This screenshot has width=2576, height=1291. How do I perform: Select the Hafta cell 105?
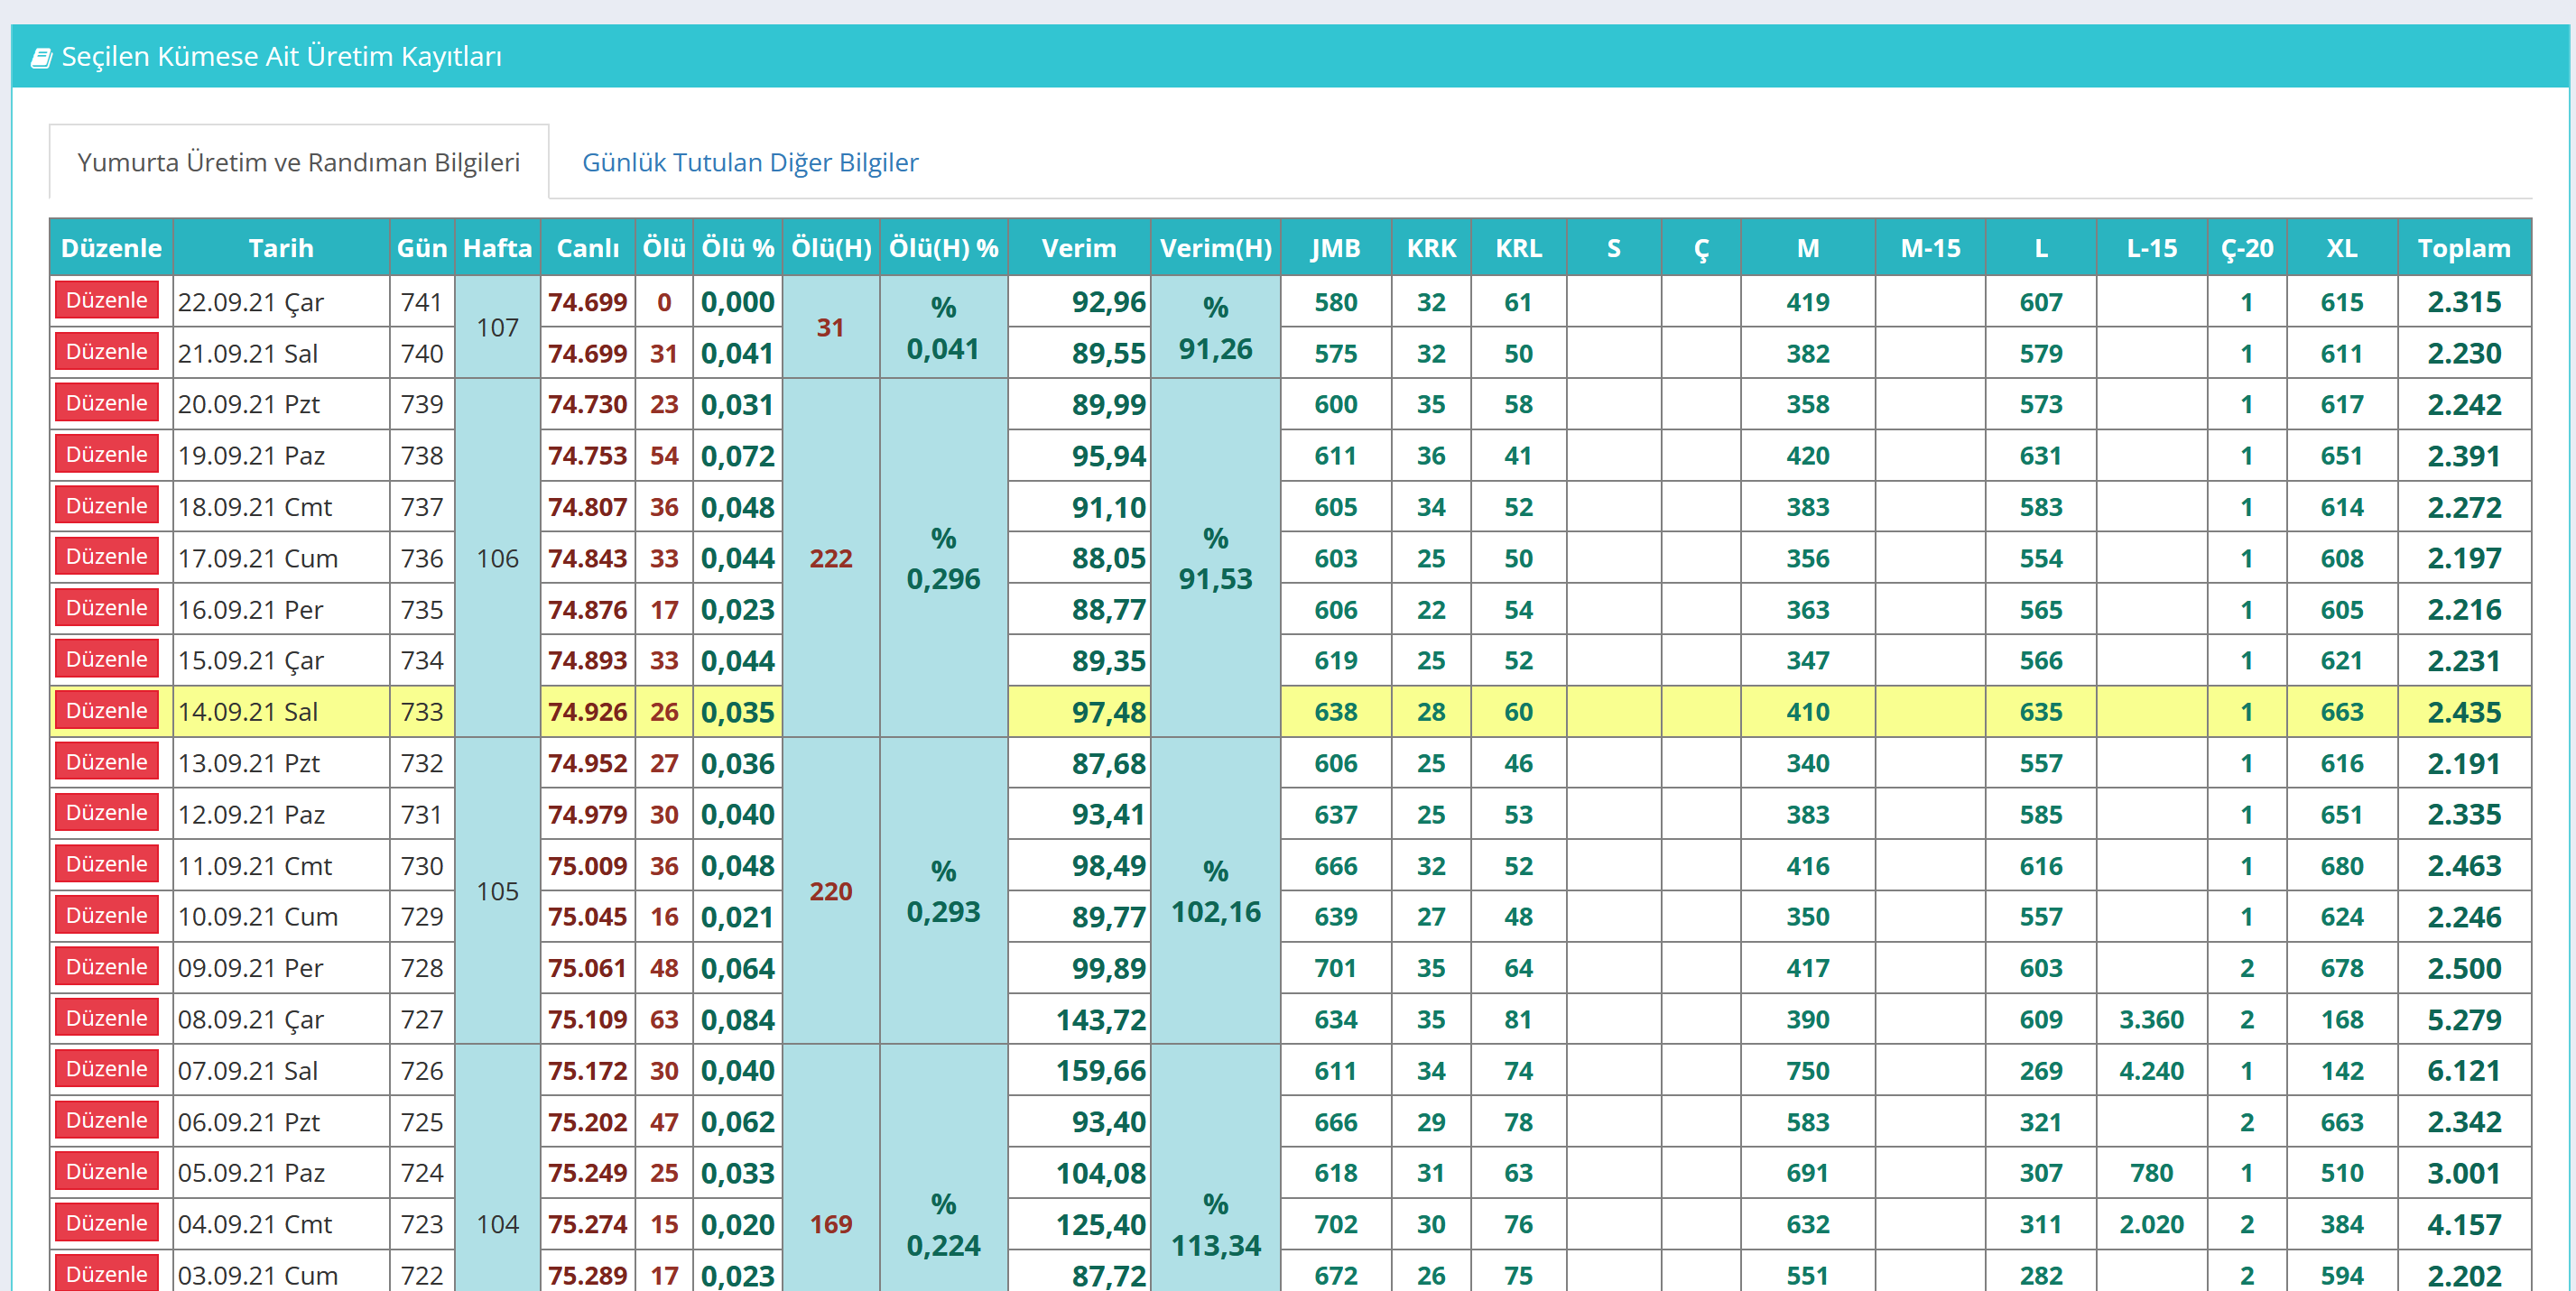pos(498,891)
